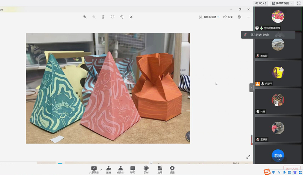Click the orange host icon beside 何卫平
The width and height of the screenshot is (303, 175).
point(257,84)
